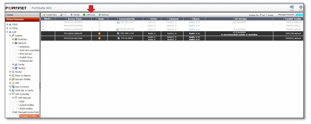
Task: Open DNS Servers in the tree
Action: pos(26,54)
